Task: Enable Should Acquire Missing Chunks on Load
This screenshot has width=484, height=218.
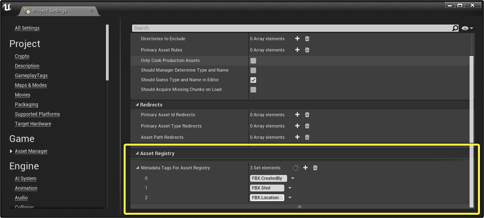Action: (x=253, y=90)
